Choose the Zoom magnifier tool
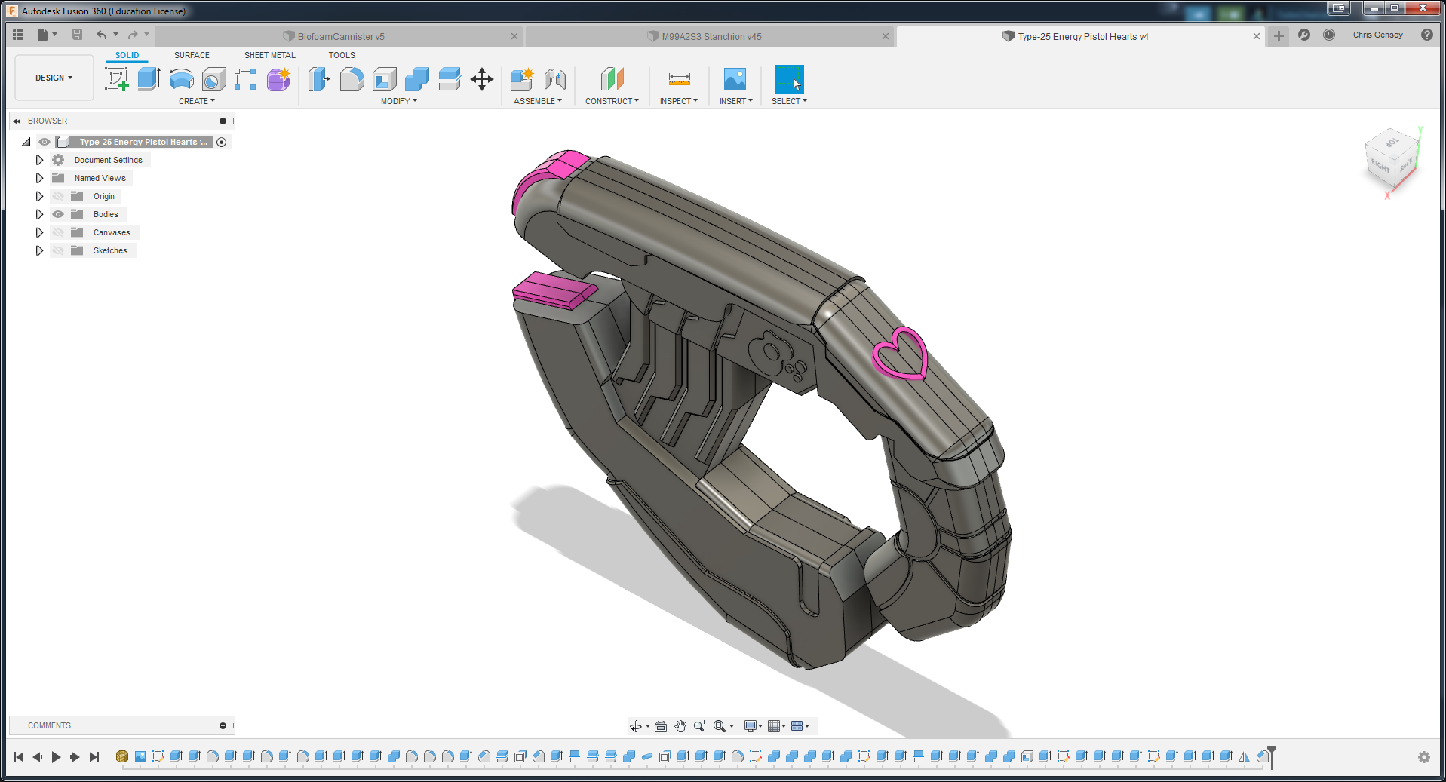 tap(700, 726)
